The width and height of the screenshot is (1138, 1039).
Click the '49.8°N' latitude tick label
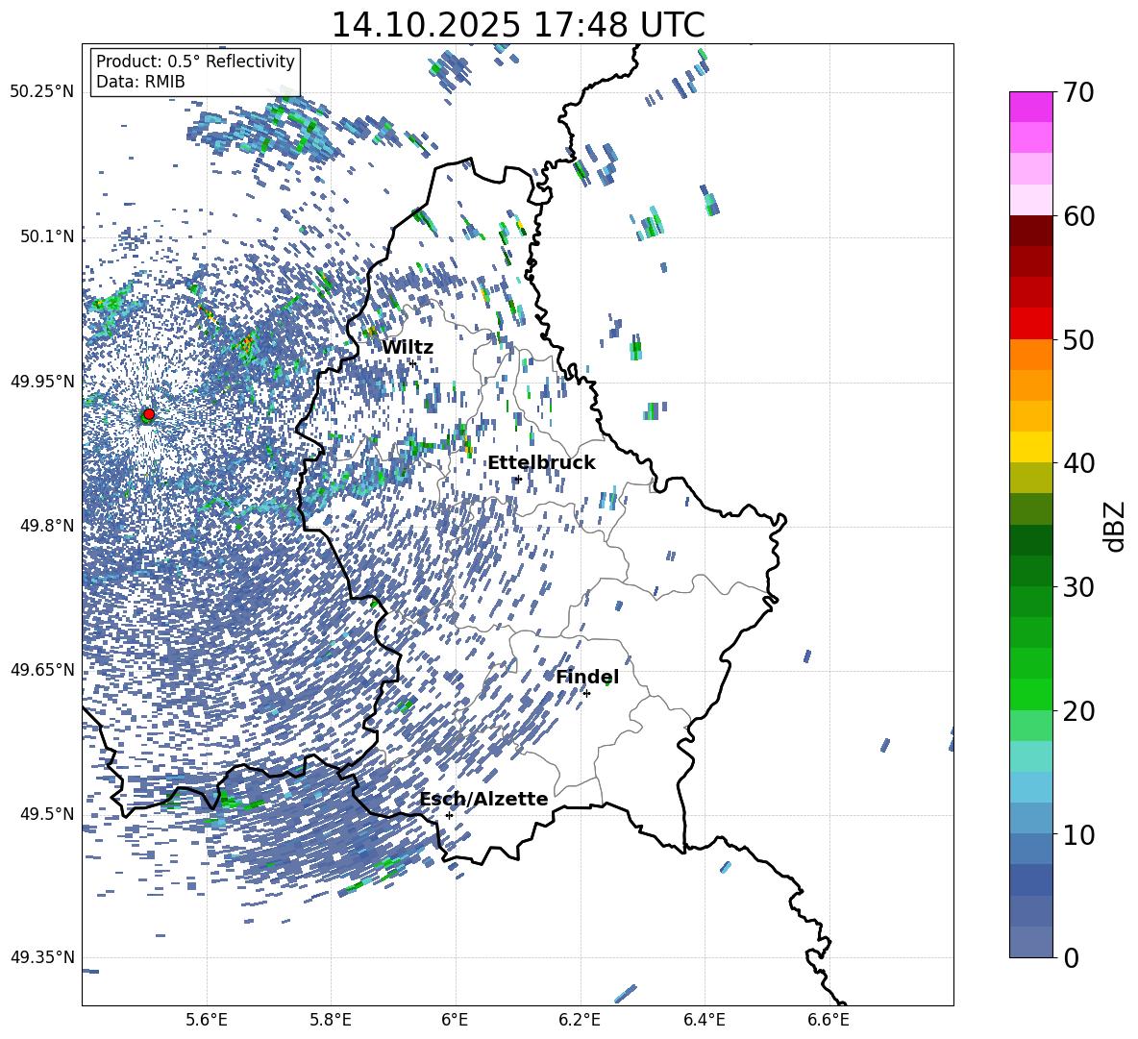click(x=47, y=526)
